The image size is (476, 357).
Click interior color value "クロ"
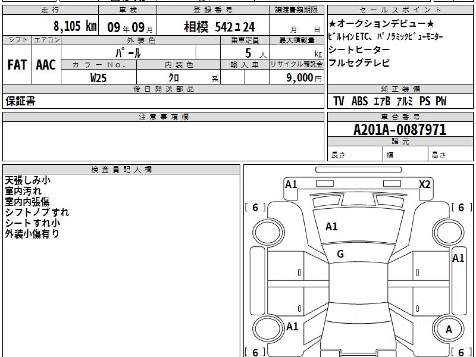click(174, 78)
